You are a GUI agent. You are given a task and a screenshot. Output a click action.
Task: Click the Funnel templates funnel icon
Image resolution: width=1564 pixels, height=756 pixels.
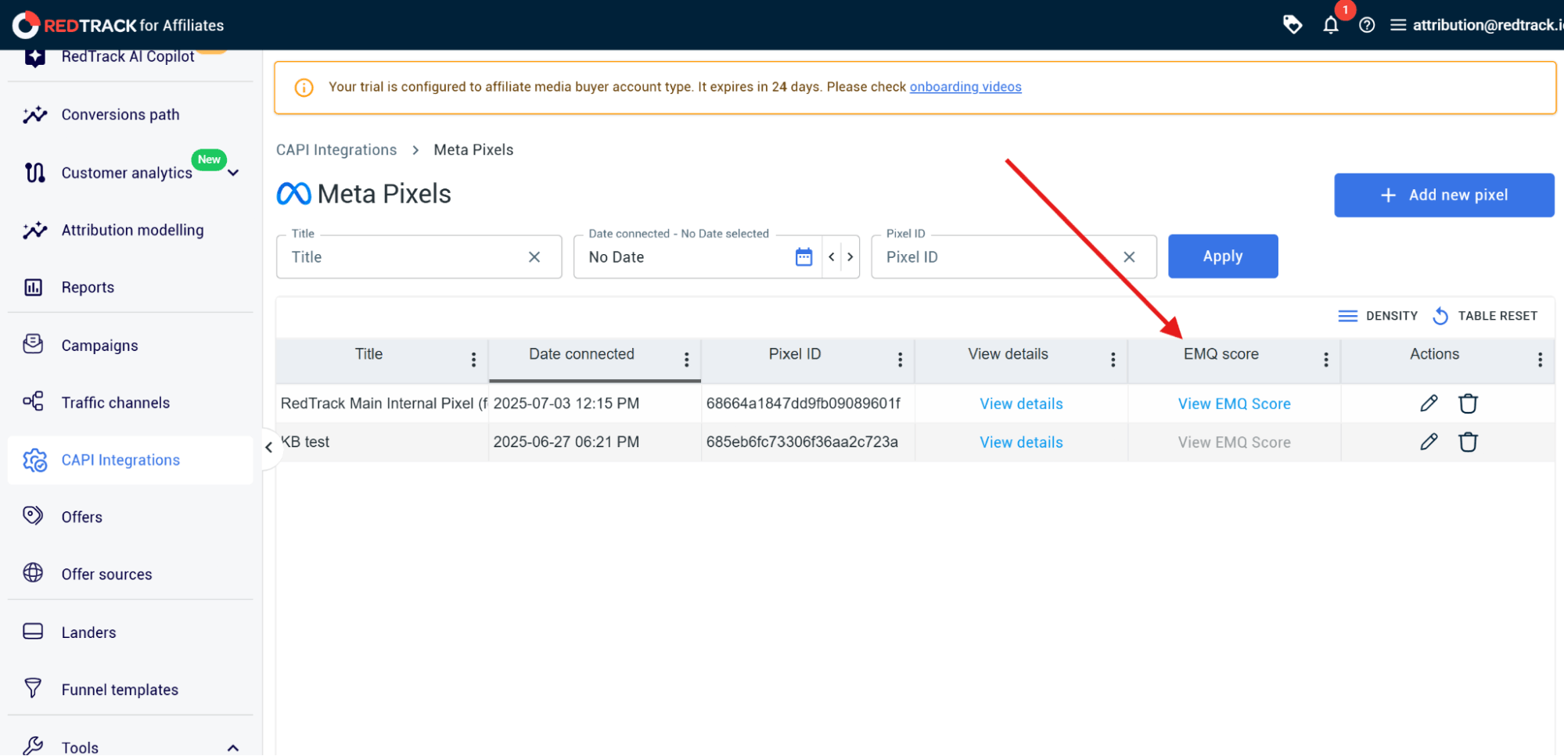click(34, 689)
